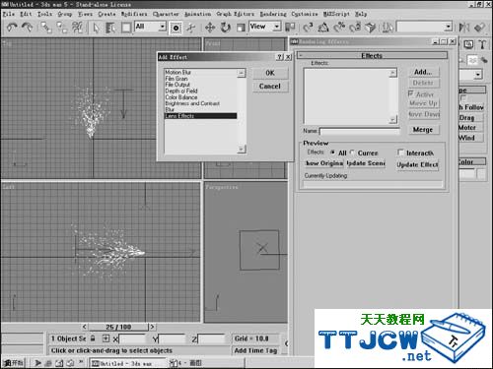Click the Named Selection Sets icon
Image resolution: width=493 pixels, height=369 pixels.
[x=387, y=28]
